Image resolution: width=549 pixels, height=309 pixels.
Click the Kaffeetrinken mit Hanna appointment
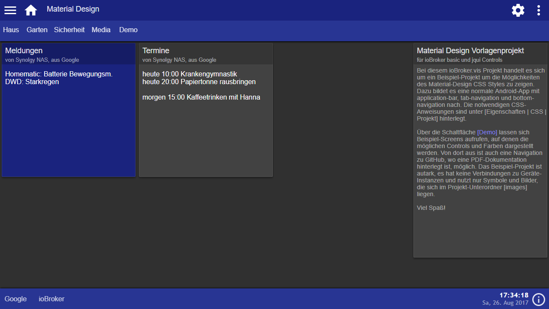201,97
